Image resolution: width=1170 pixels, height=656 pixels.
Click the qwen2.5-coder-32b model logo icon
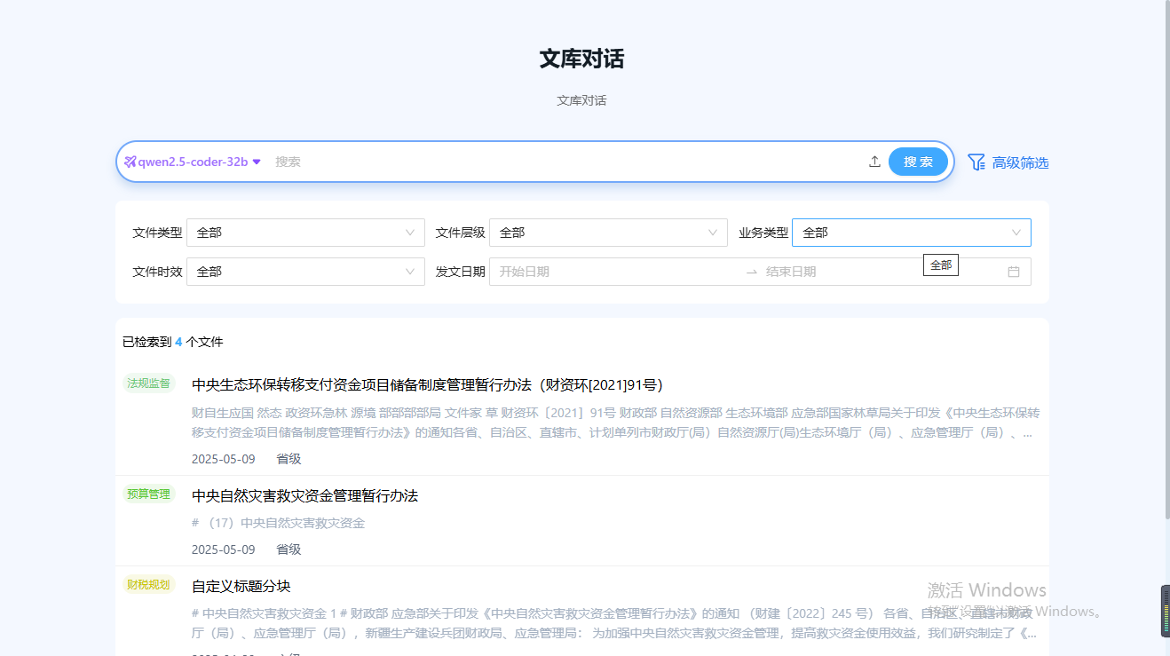coord(130,162)
